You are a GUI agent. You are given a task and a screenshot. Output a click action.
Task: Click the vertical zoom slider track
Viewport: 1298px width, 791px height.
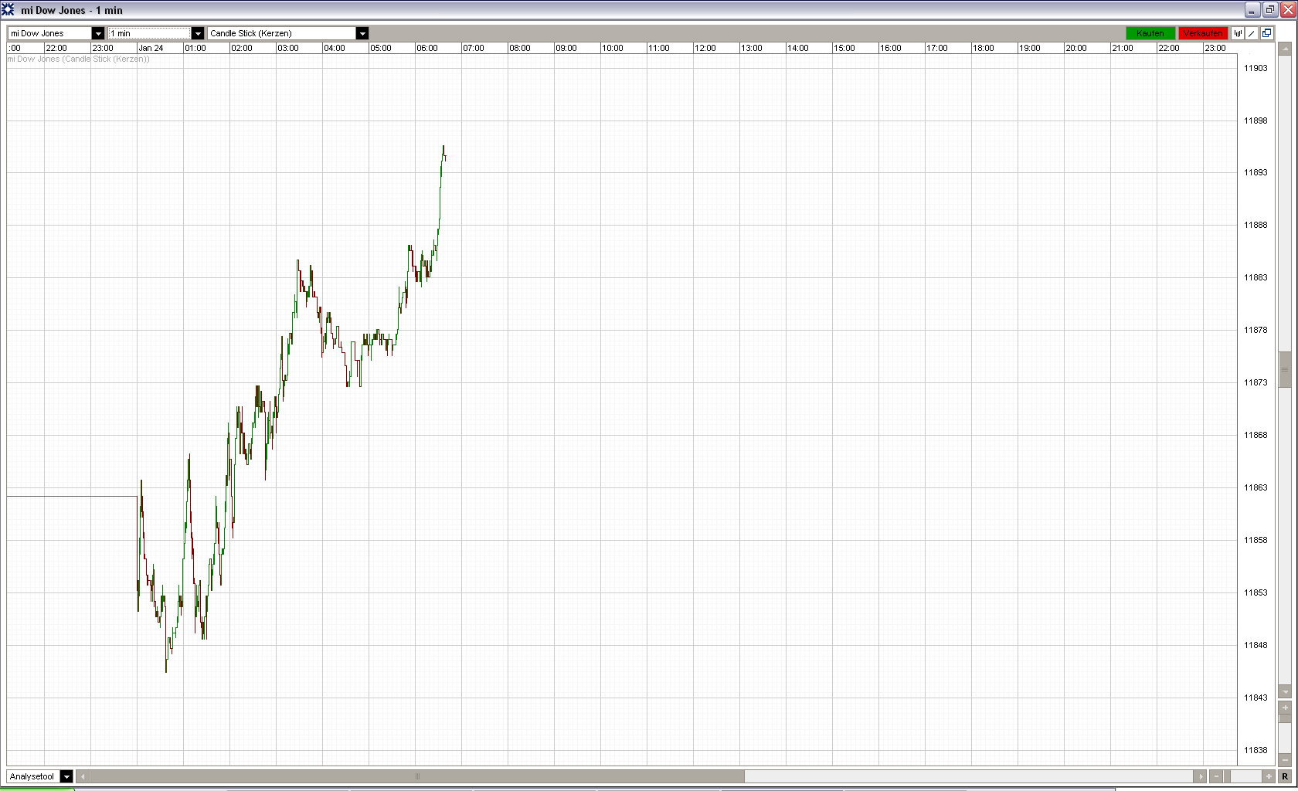[x=1286, y=734]
